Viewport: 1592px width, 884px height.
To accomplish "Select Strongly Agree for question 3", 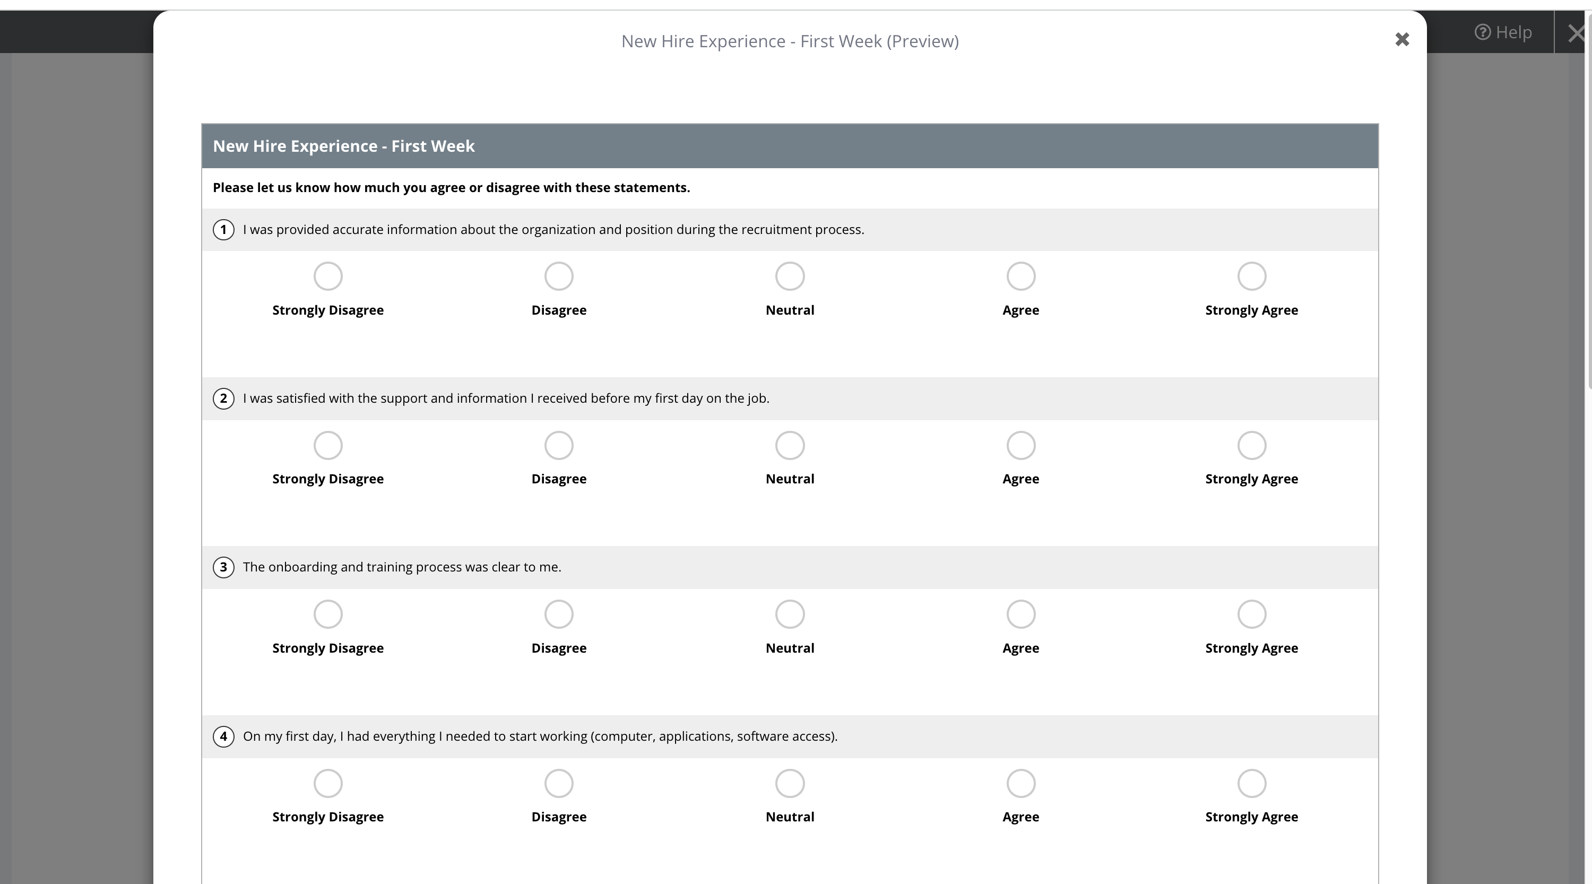I will pos(1251,614).
